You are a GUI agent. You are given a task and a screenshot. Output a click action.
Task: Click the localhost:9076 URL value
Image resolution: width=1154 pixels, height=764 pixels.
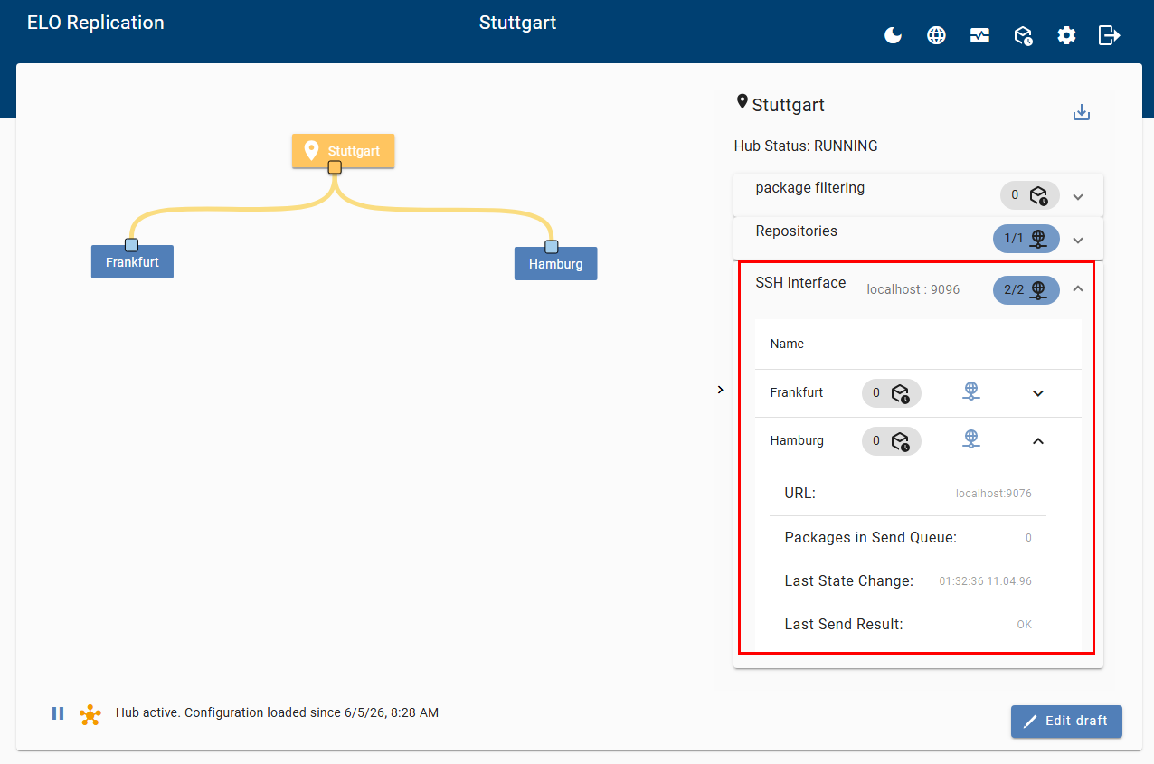(993, 494)
